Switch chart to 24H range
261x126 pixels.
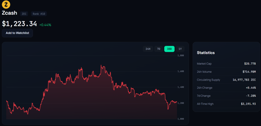[148, 49]
